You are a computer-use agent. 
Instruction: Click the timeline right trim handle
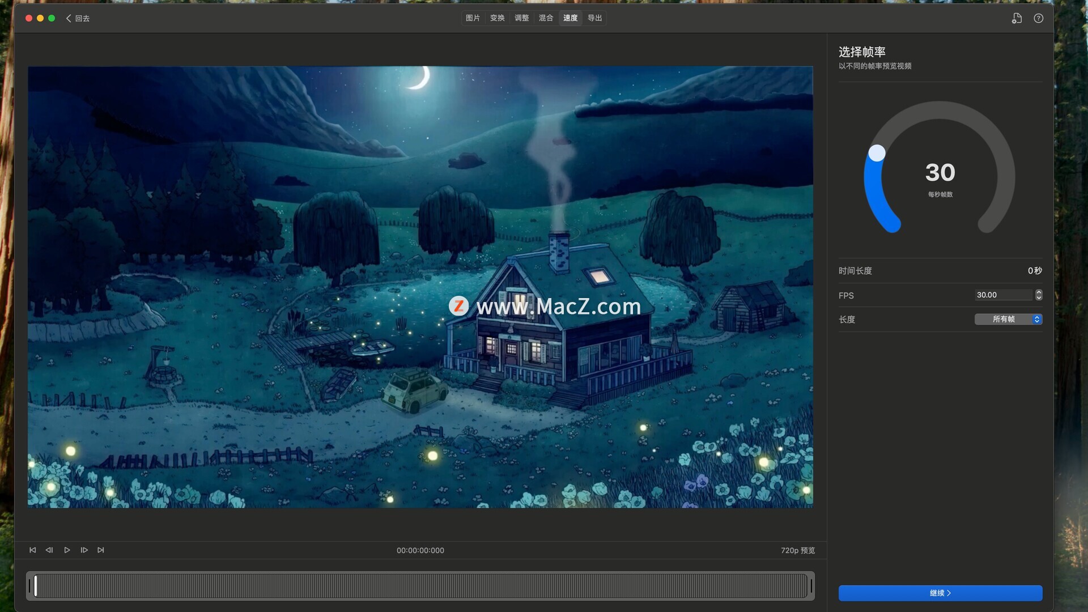pos(811,586)
